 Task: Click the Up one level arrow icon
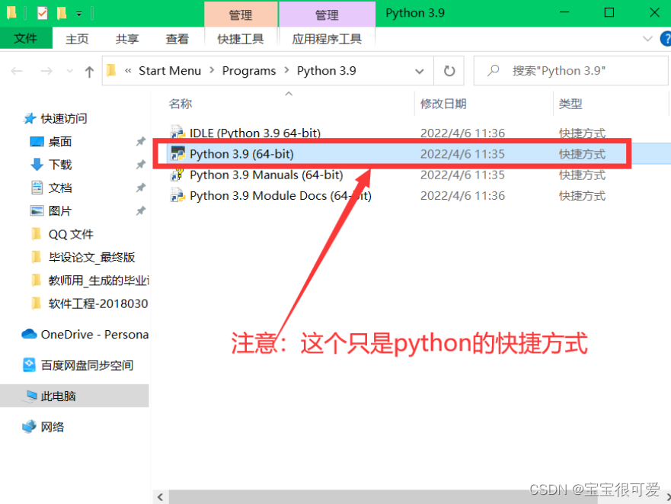pyautogui.click(x=89, y=71)
